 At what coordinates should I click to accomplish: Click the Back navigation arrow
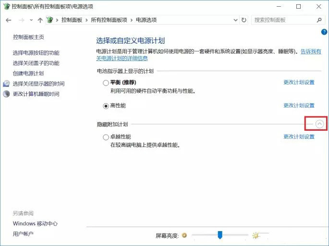tap(9, 20)
